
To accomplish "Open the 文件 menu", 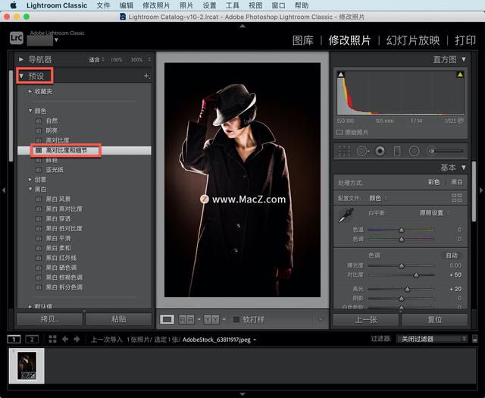I will 103,5.
